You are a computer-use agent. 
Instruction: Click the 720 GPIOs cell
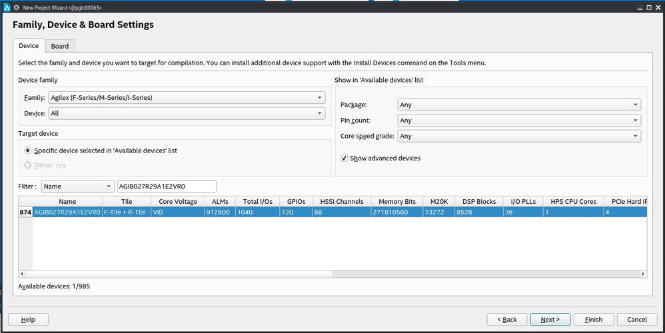coord(296,212)
